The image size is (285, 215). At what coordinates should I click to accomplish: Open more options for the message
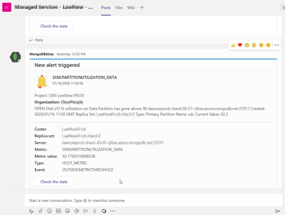tap(276, 45)
